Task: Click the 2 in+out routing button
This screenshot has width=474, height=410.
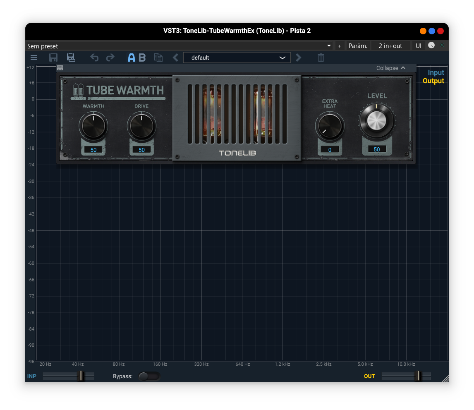Action: tap(390, 46)
